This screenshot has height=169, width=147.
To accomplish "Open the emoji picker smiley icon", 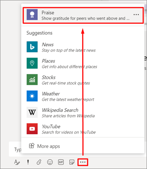I will pyautogui.click(x=50, y=162).
